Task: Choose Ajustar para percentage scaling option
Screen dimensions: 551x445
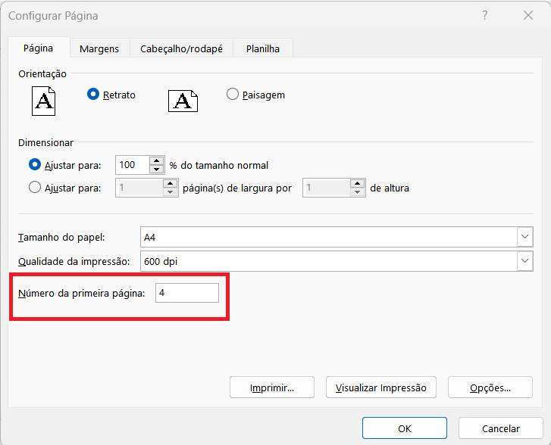Action: [x=35, y=165]
